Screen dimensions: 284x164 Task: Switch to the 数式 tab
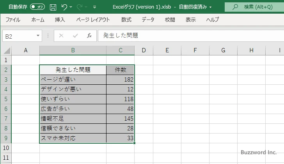(126, 20)
